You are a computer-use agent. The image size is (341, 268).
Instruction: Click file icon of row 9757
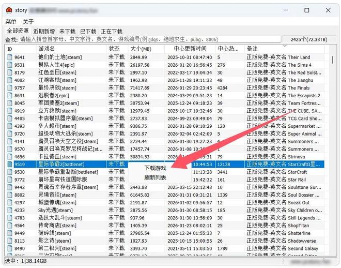(10, 88)
